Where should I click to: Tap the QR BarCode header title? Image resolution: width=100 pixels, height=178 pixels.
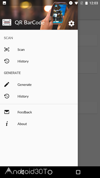(30, 23)
